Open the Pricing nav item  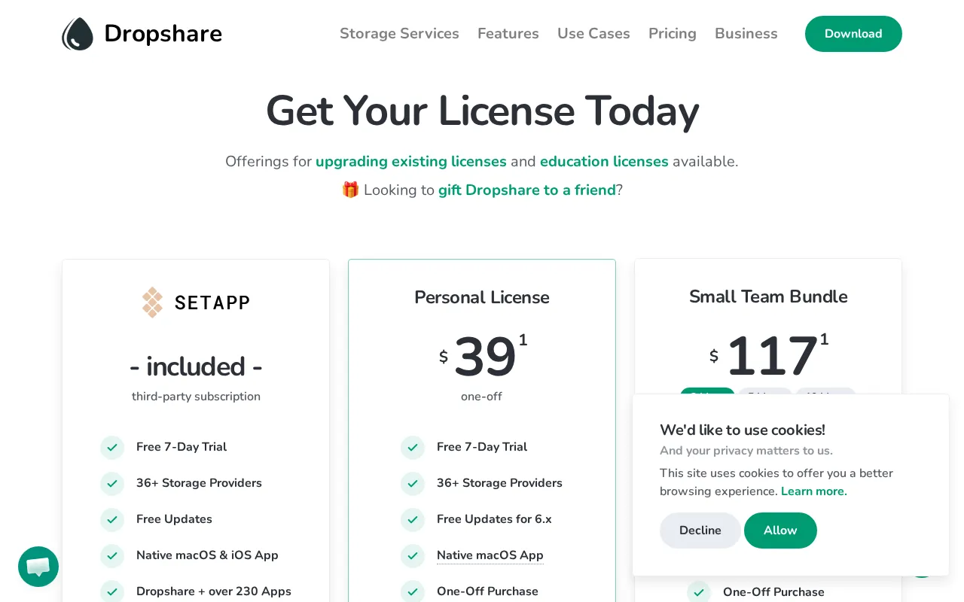(673, 34)
